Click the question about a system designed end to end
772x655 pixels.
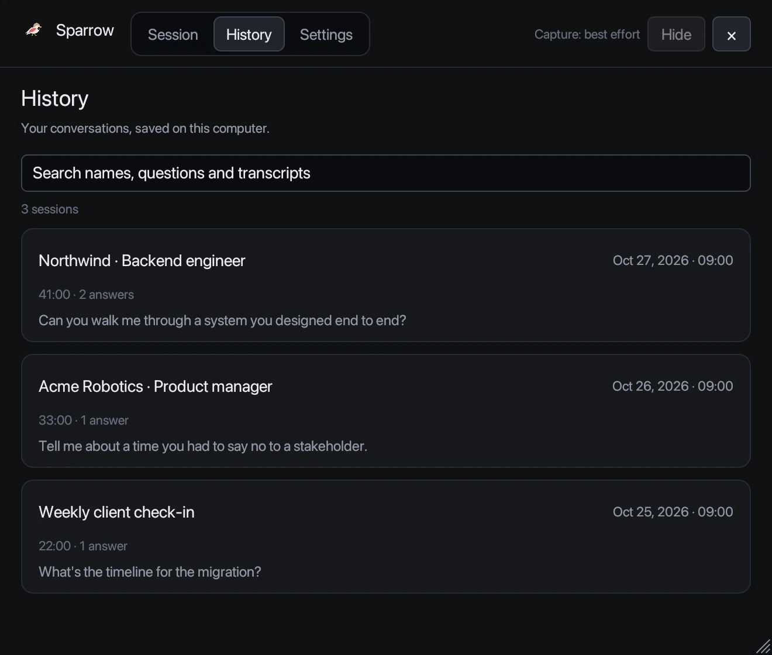click(x=222, y=320)
